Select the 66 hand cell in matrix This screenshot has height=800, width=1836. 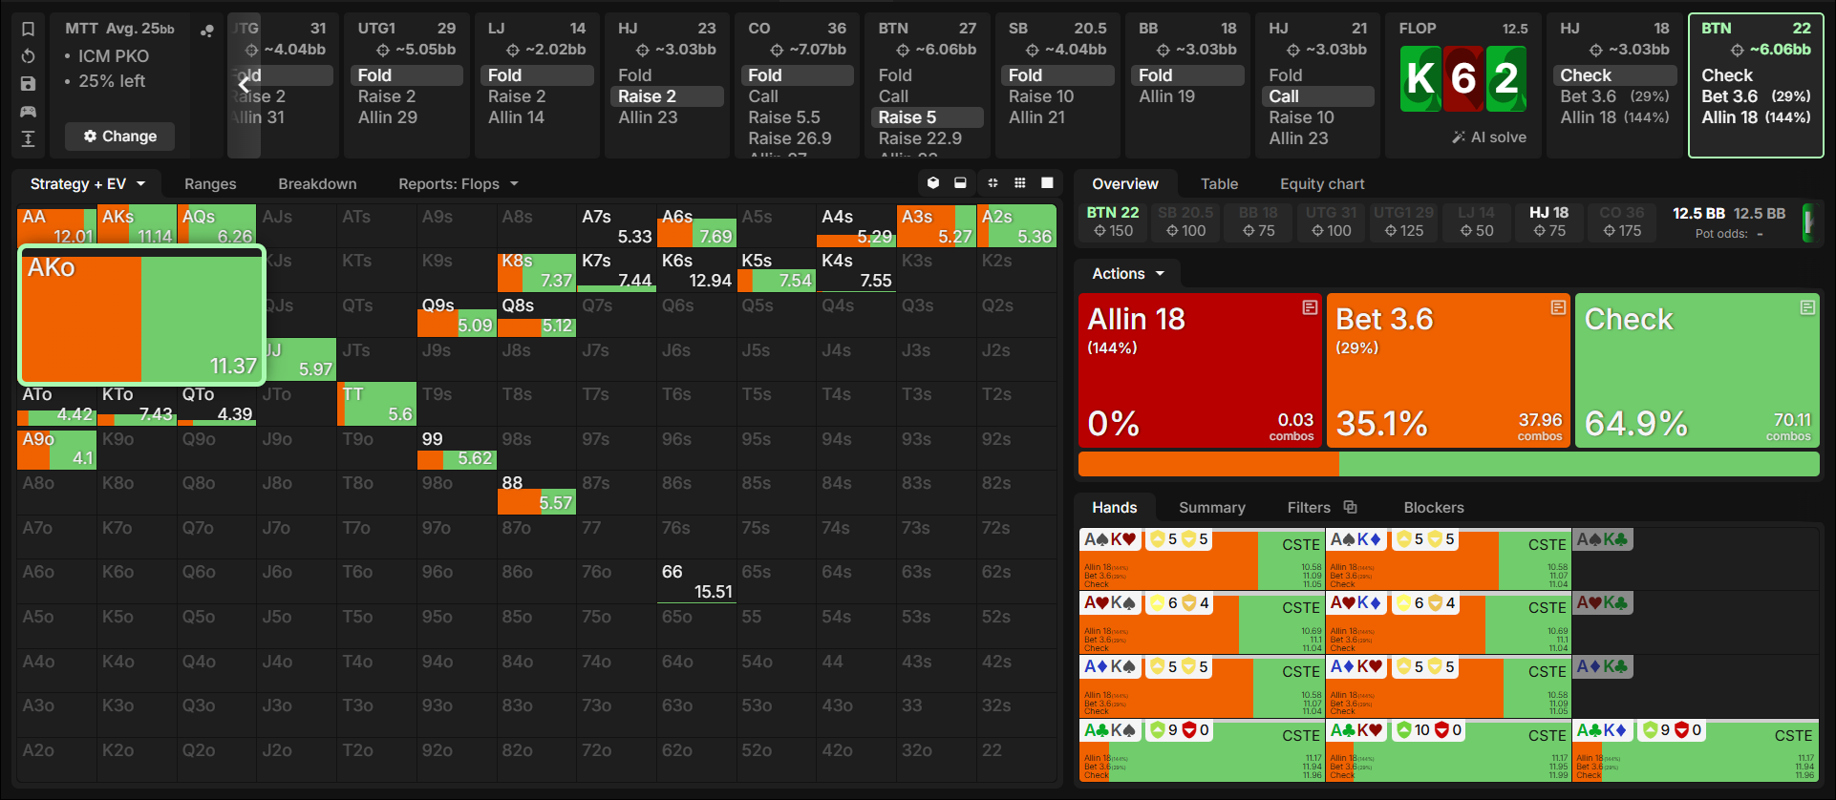pos(696,581)
